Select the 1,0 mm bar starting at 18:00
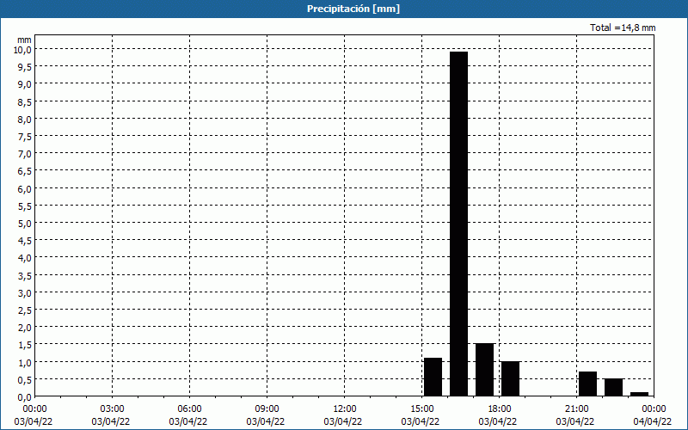The height and width of the screenshot is (430, 688). [510, 378]
